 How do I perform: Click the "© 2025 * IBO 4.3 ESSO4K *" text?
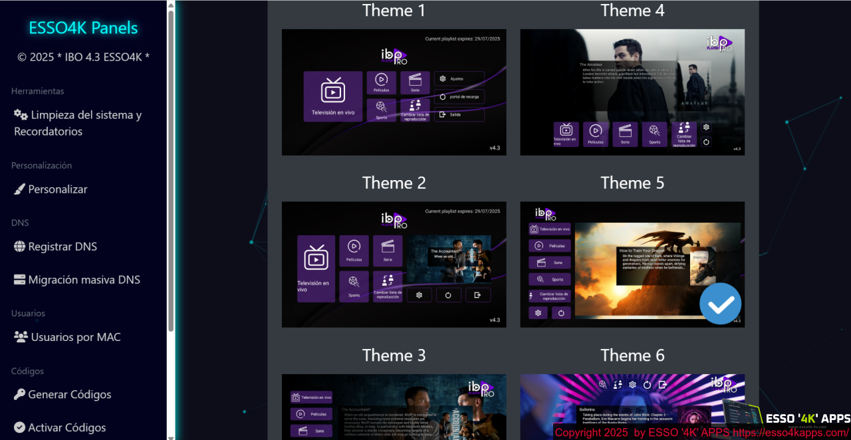[x=84, y=57]
